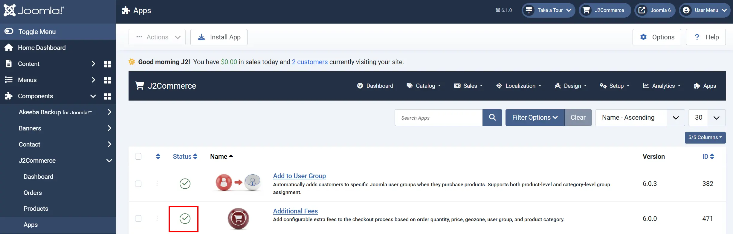Collapse the Components menu chevron
The image size is (733, 234).
pos(93,96)
